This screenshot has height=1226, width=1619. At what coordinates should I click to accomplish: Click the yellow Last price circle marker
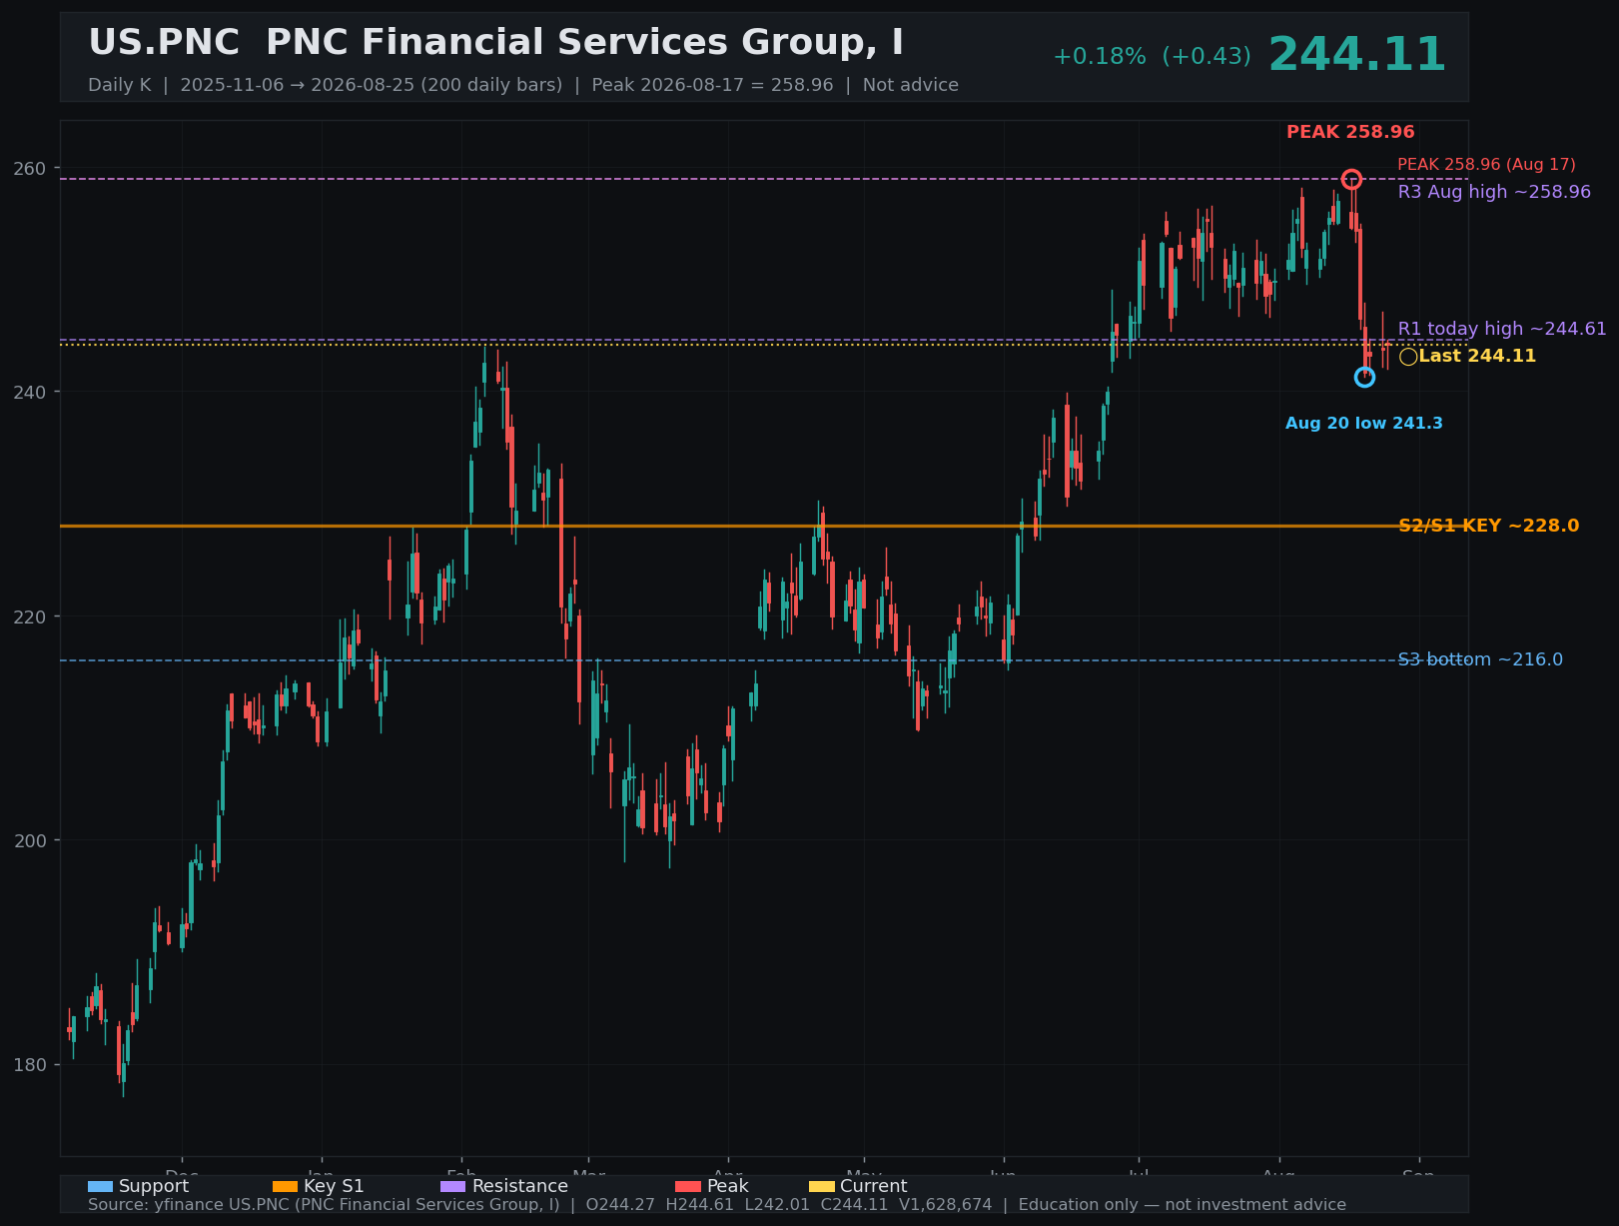coord(1408,357)
